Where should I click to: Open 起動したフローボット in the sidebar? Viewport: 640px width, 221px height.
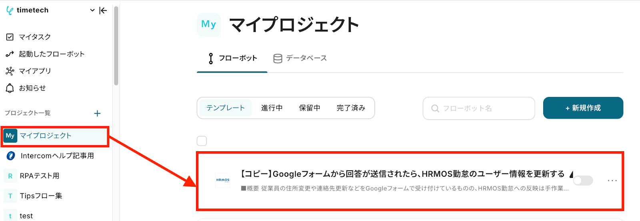tap(51, 54)
